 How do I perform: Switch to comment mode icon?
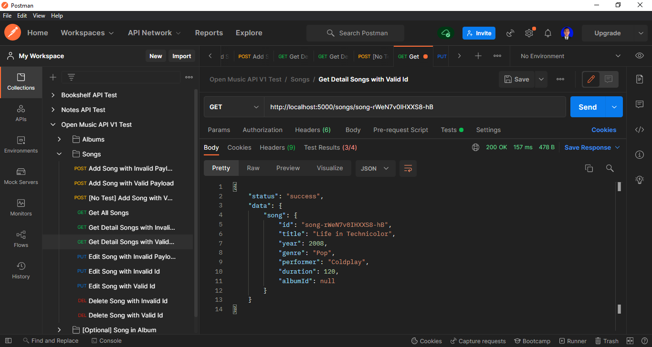click(x=609, y=79)
